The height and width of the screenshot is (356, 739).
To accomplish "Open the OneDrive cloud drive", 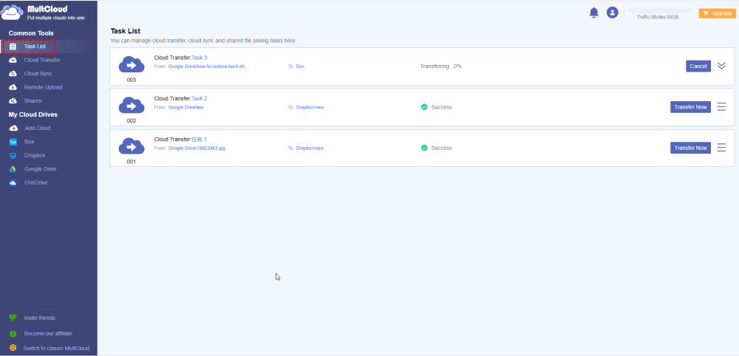I will tap(36, 182).
